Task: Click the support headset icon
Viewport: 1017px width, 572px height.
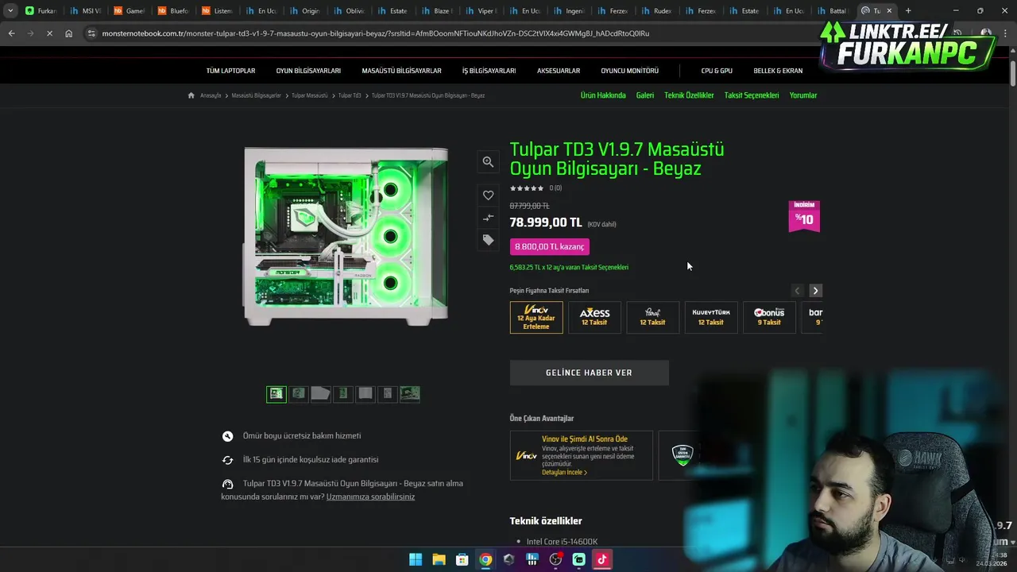Action: click(x=227, y=484)
